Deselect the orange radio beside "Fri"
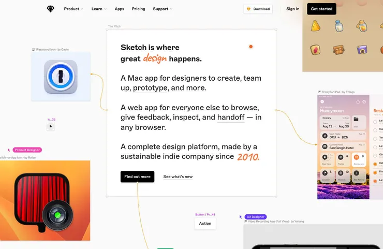Image resolution: width=383 pixels, height=249 pixels. [x=375, y=173]
